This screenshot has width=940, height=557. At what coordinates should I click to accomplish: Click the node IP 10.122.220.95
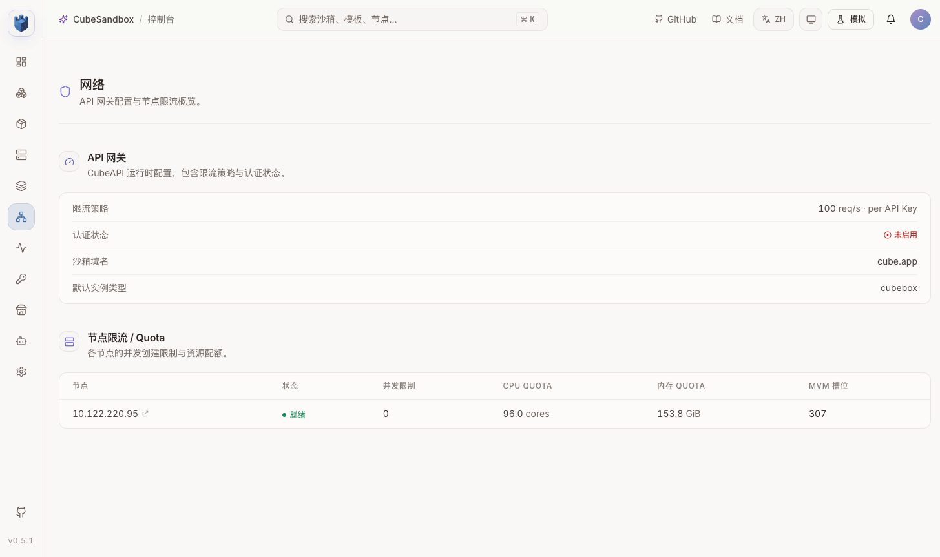tap(105, 414)
